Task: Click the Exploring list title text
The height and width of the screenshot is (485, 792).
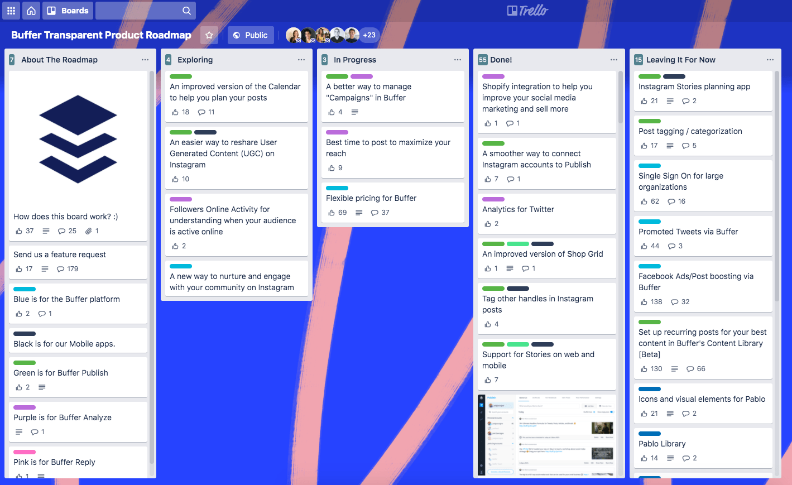Action: [195, 60]
